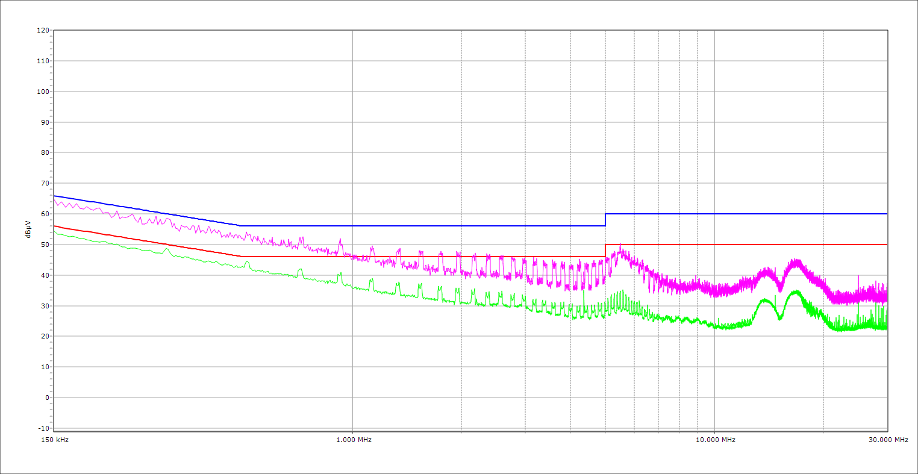Select the blue limit line at 60 dBµV
This screenshot has height=474, width=918.
pos(747,214)
